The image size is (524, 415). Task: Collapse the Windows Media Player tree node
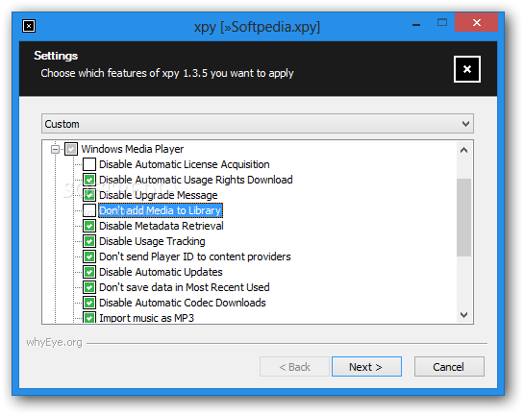pos(56,149)
